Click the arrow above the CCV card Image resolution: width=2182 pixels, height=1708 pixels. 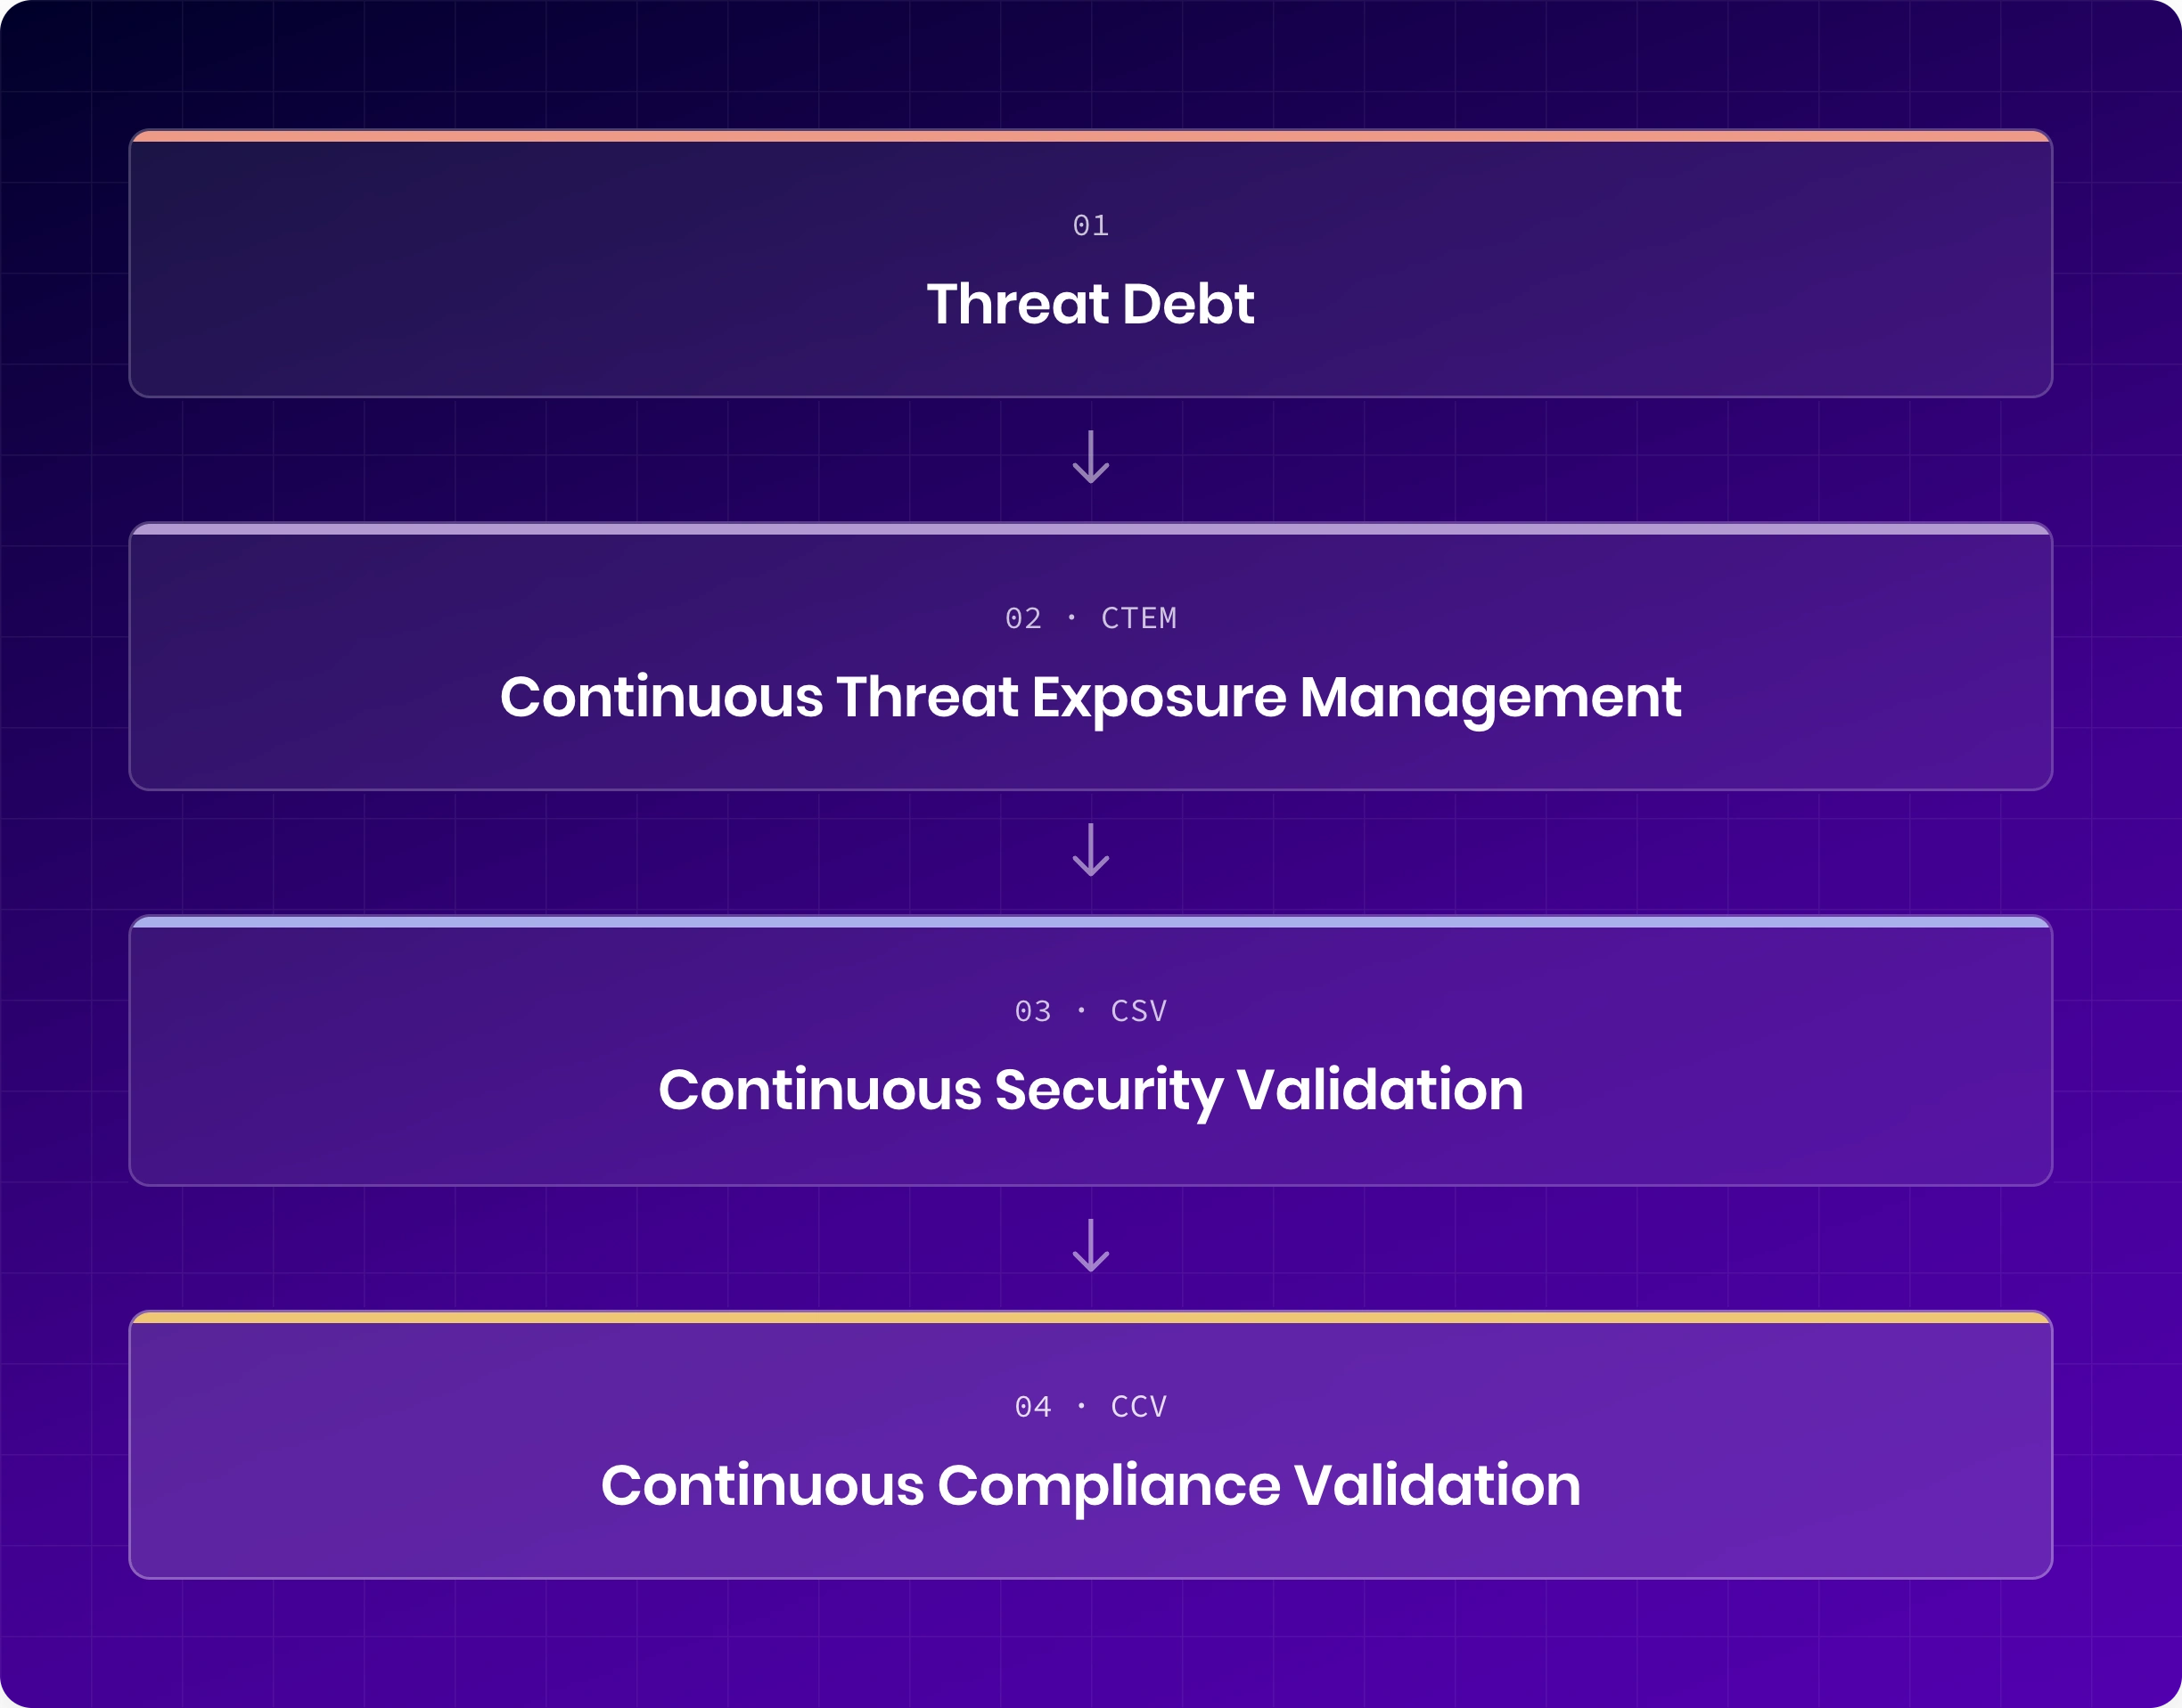pyautogui.click(x=1090, y=1245)
